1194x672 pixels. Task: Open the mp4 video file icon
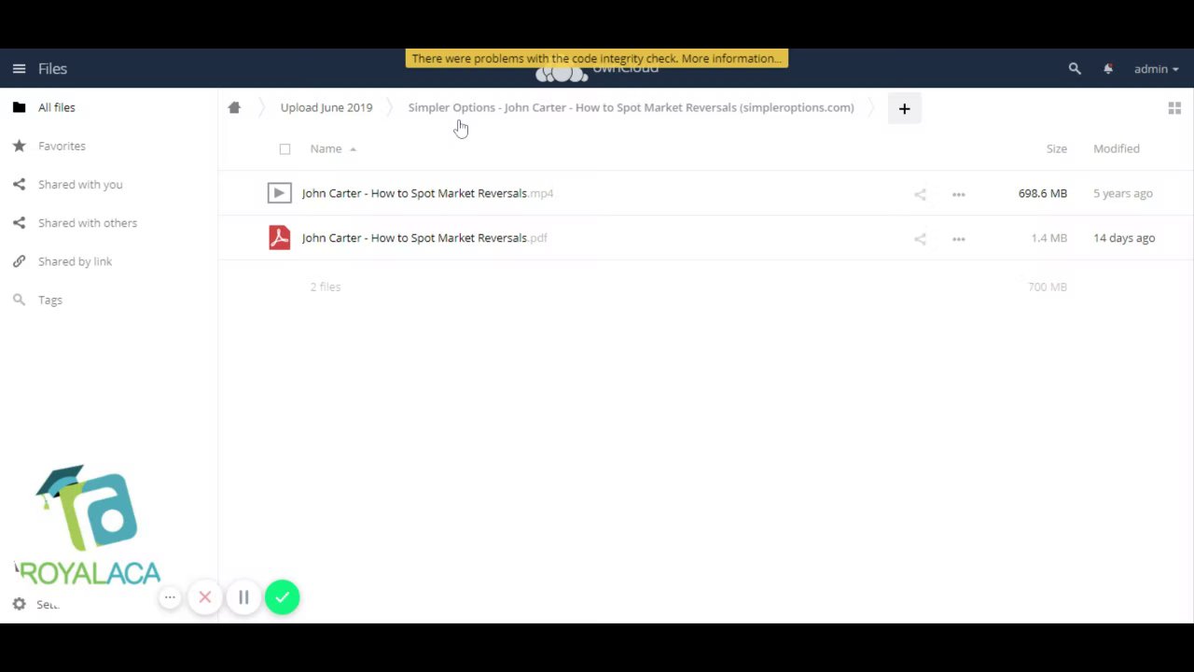(x=279, y=193)
